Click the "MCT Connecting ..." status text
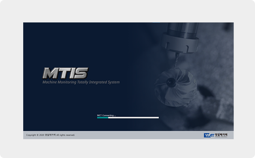Image resolution: width=255 pixels, height=158 pixels. (x=106, y=115)
